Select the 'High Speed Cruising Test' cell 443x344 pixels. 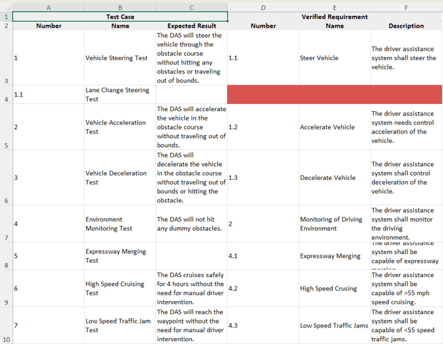tap(120, 288)
